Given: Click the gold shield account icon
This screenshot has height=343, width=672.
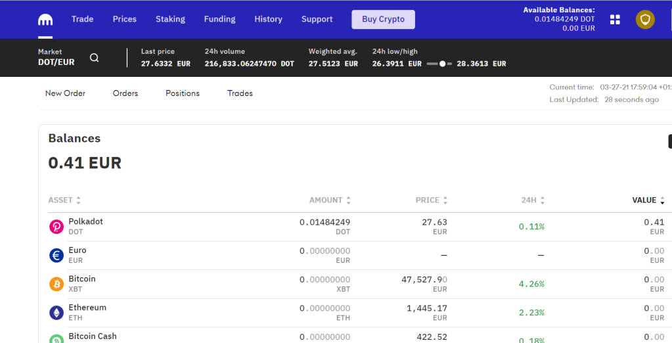Looking at the screenshot, I should tap(645, 20).
